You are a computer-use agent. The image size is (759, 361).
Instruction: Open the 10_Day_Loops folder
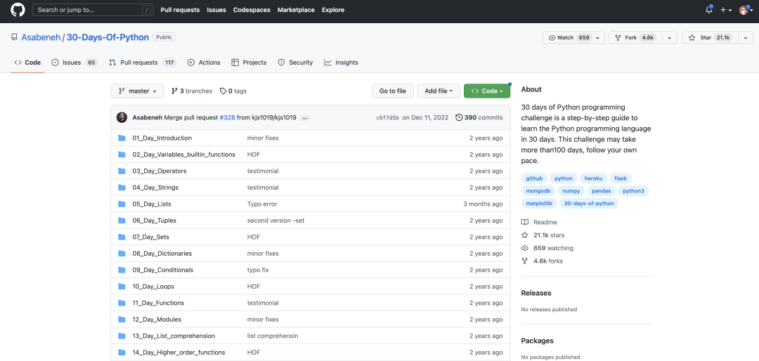coord(153,287)
